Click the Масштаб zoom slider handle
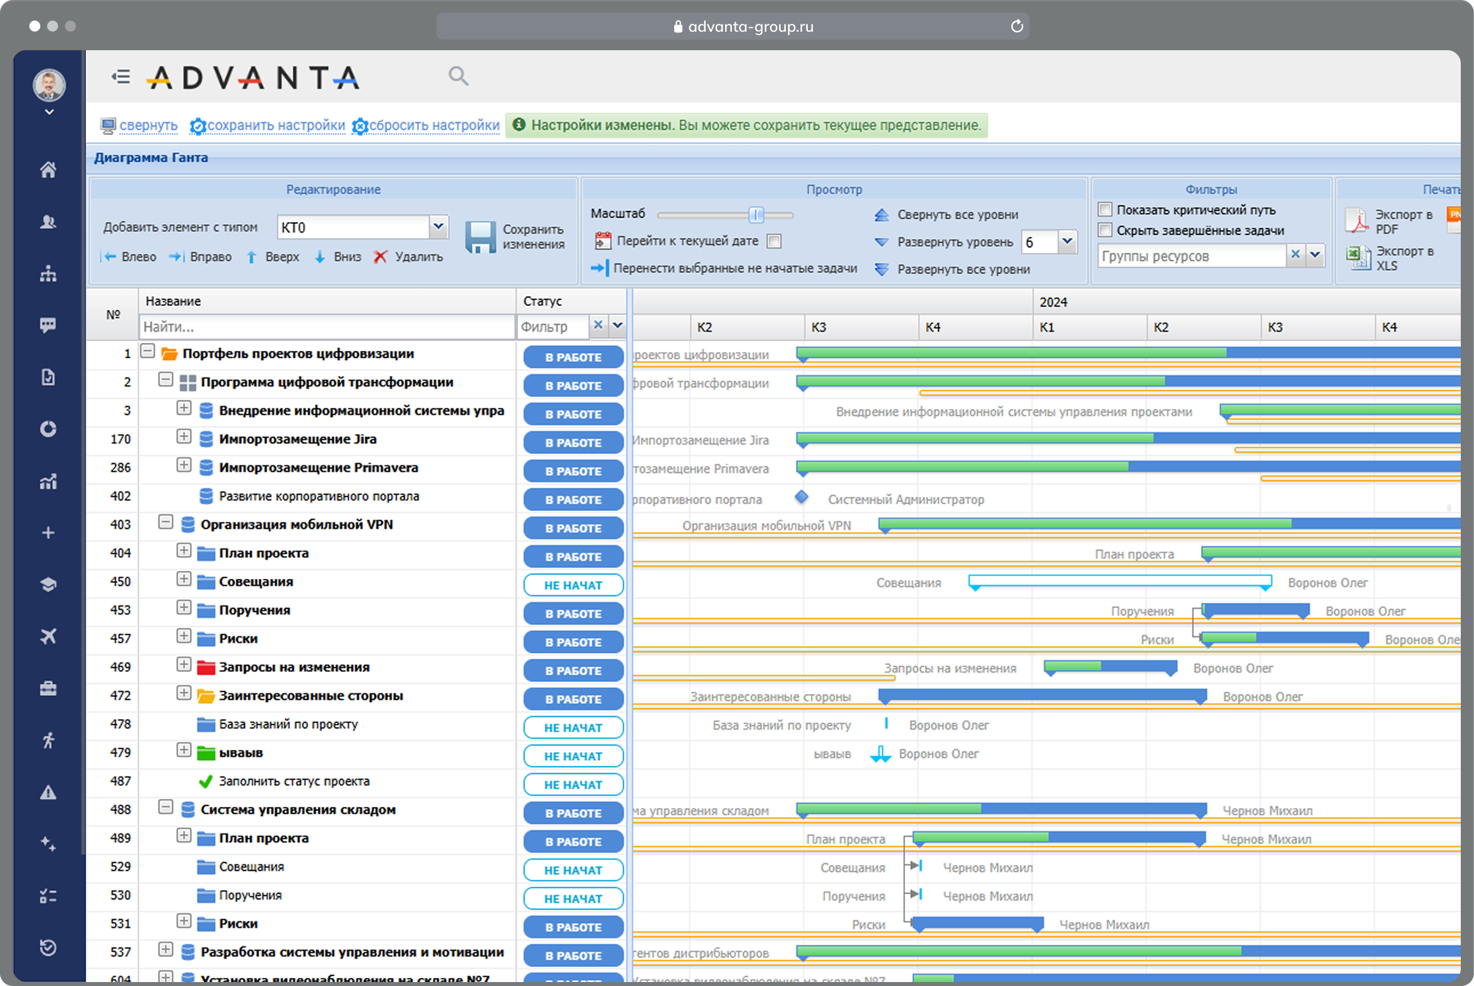Image resolution: width=1474 pixels, height=986 pixels. pyautogui.click(x=756, y=215)
